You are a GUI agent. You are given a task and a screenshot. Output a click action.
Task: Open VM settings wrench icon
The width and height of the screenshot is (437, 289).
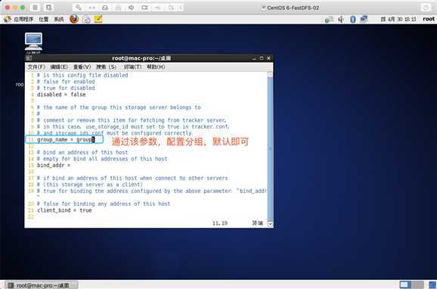click(x=79, y=8)
